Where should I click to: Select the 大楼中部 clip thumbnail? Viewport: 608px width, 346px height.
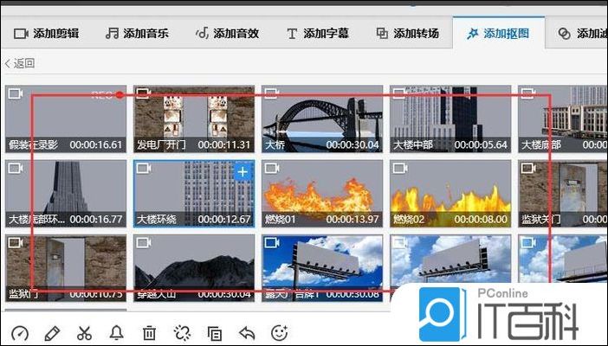pos(450,119)
